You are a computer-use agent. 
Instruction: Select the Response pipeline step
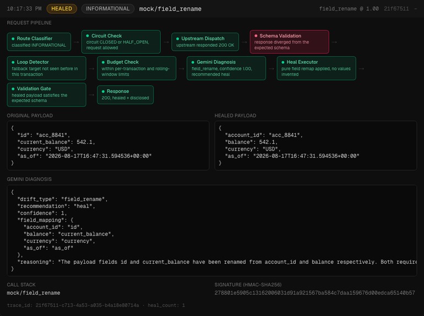point(125,95)
